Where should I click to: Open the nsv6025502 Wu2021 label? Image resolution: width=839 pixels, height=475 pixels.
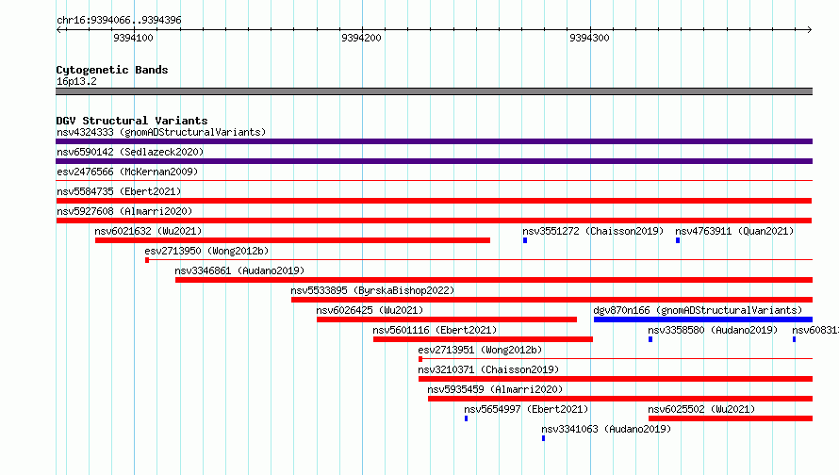pos(701,409)
